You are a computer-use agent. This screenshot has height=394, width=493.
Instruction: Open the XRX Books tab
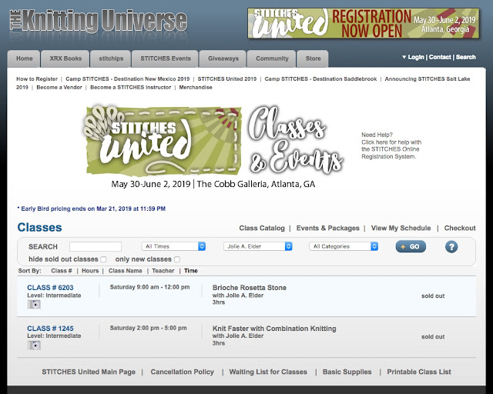(x=65, y=58)
